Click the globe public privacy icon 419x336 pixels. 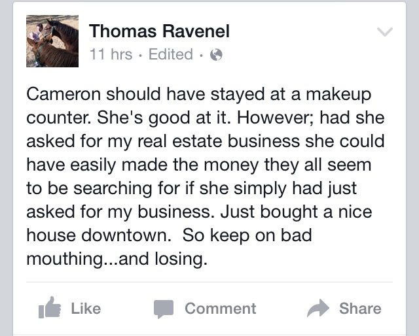coord(215,55)
